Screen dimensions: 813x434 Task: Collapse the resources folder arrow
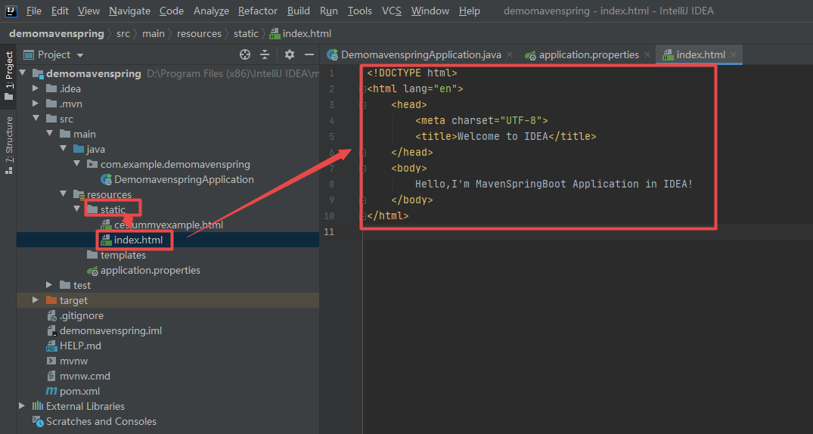point(64,194)
